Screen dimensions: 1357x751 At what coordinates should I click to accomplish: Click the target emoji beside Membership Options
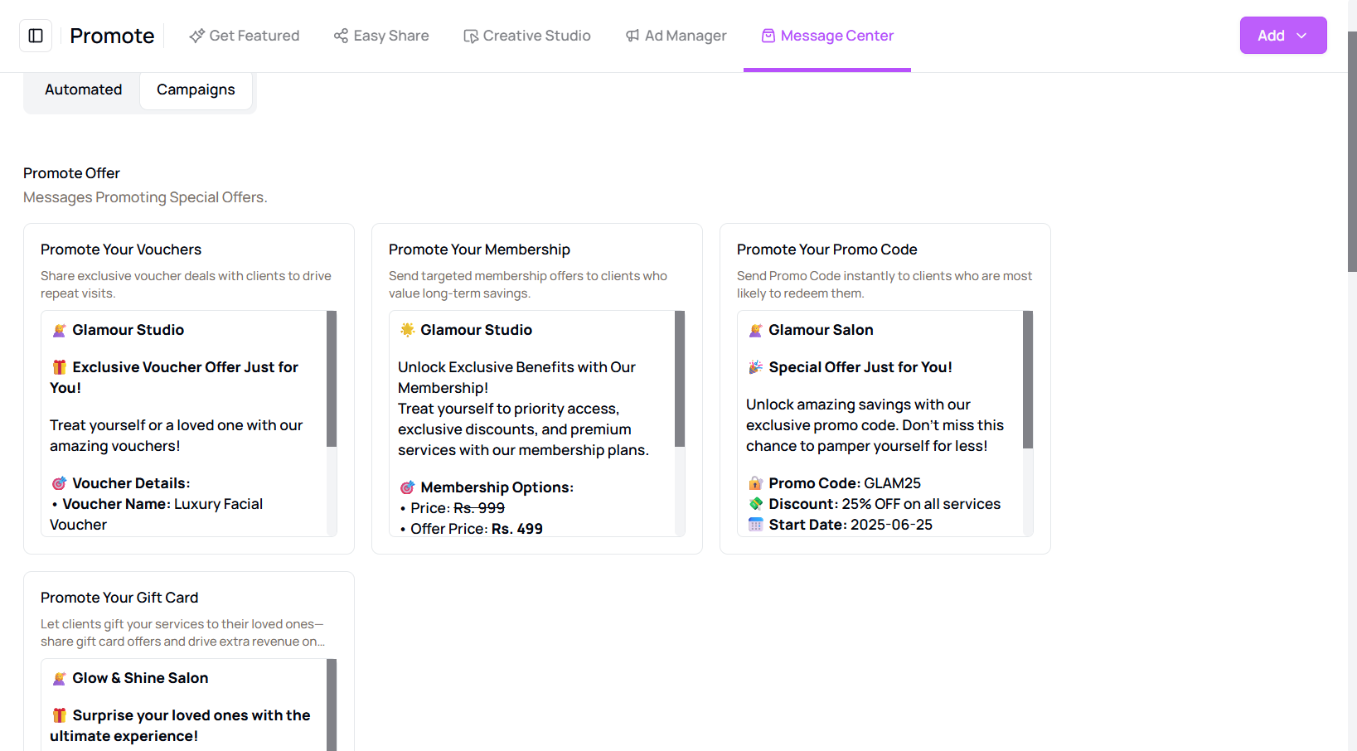click(408, 487)
